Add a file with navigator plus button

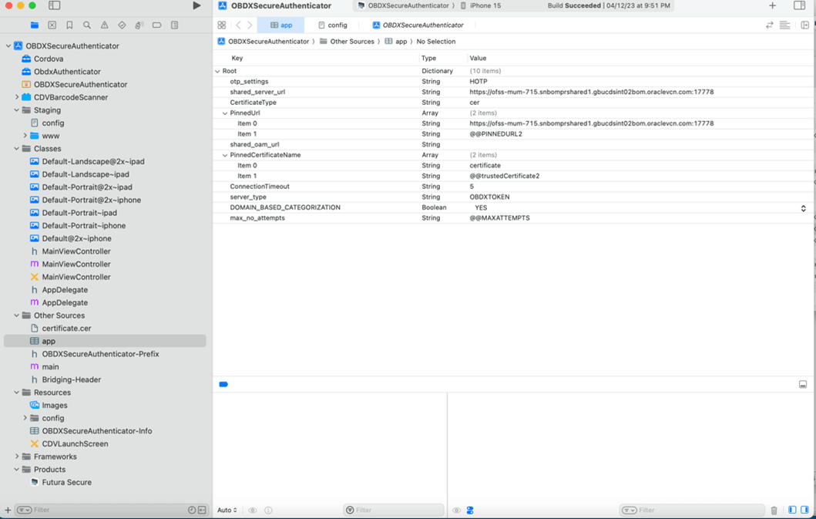click(8, 511)
